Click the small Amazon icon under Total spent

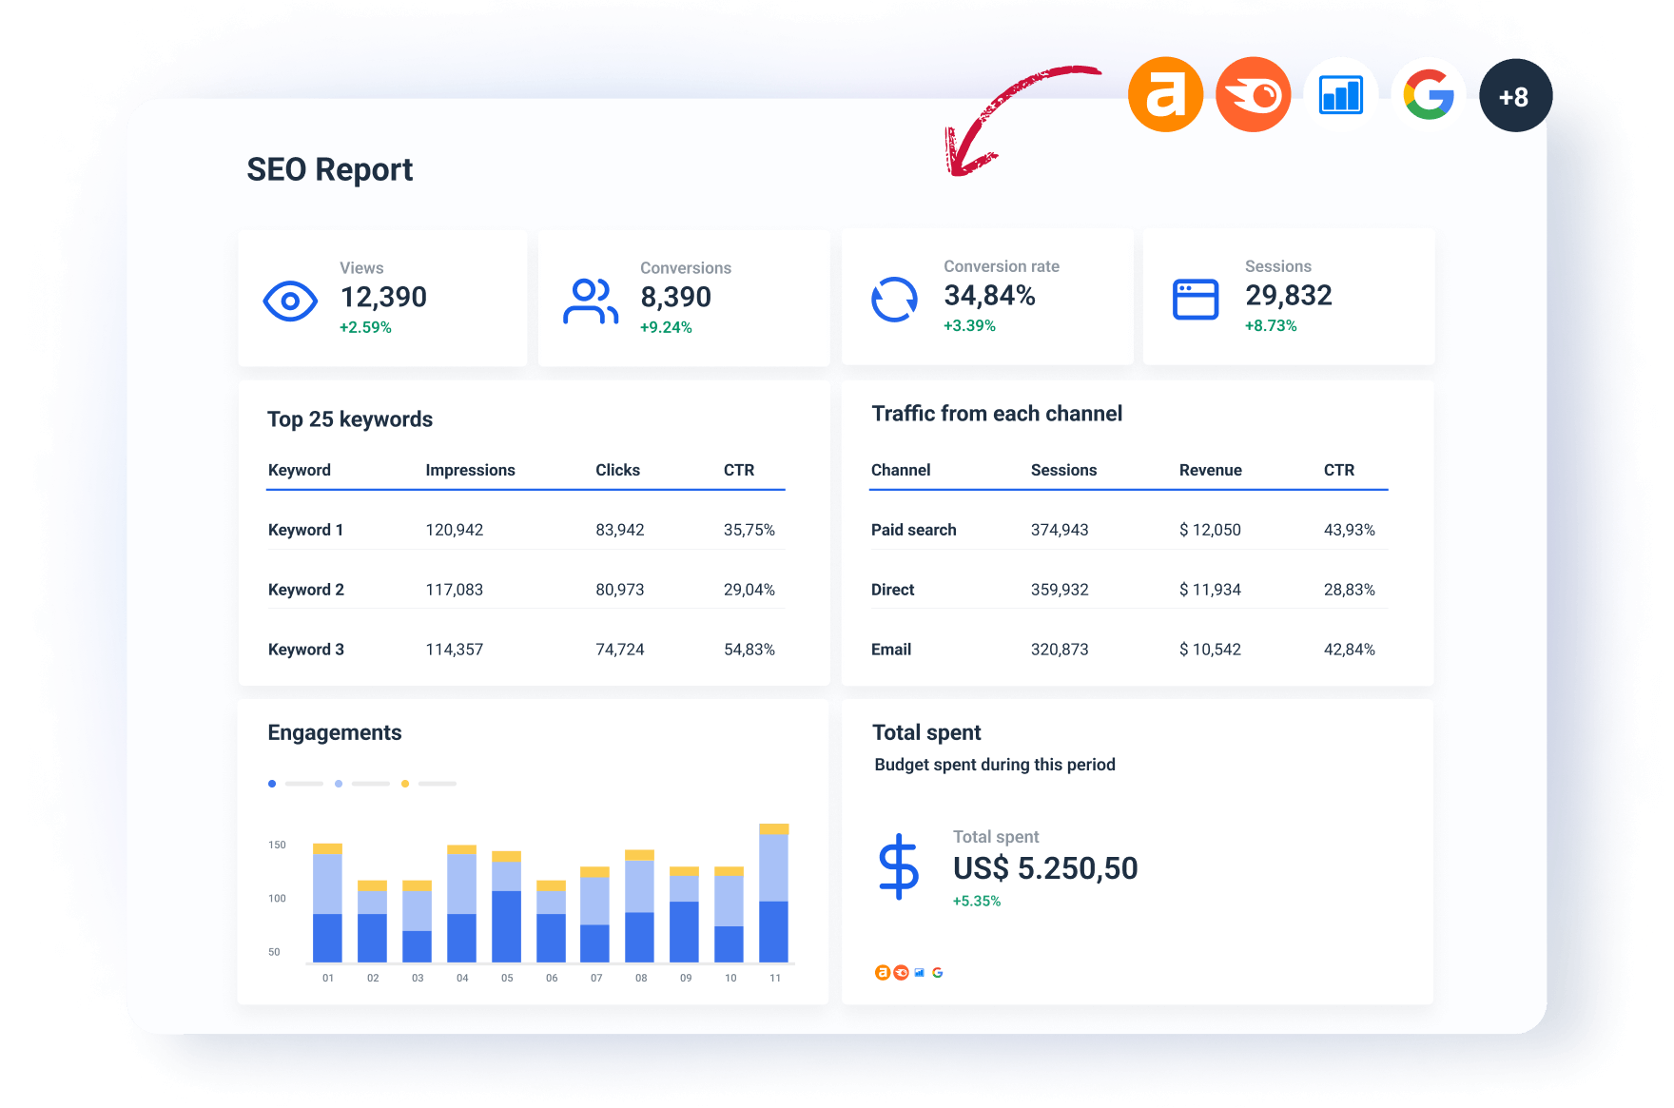881,972
